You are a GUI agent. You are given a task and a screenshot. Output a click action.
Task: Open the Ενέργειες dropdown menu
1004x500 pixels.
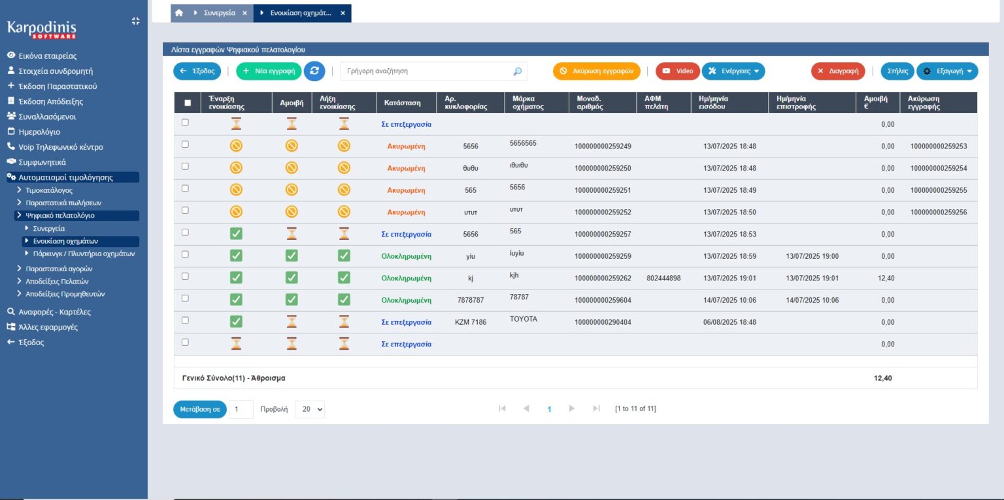click(x=733, y=71)
